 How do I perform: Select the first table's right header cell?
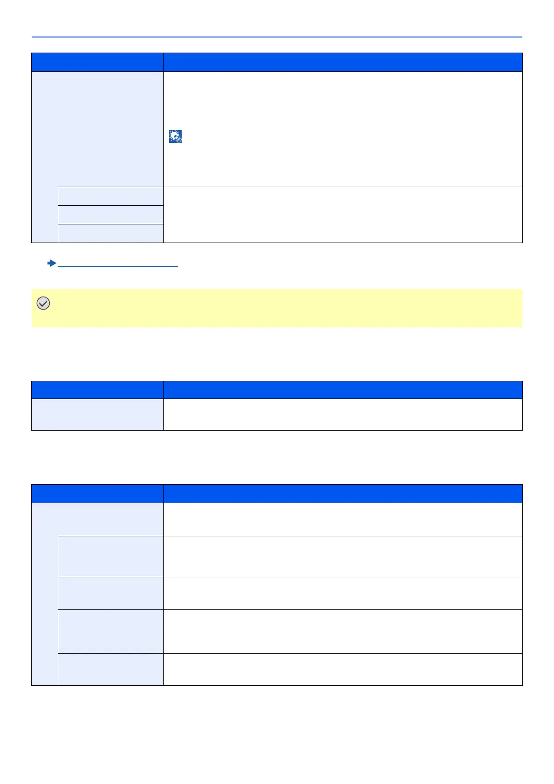343,62
